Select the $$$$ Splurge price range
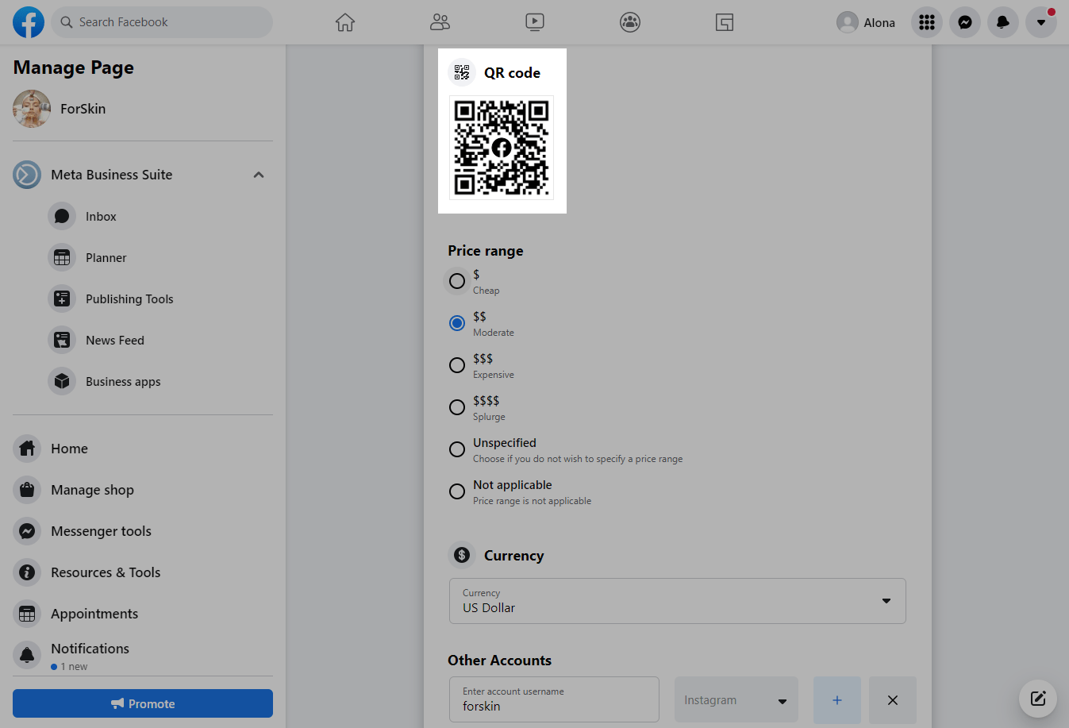The width and height of the screenshot is (1069, 728). point(457,407)
